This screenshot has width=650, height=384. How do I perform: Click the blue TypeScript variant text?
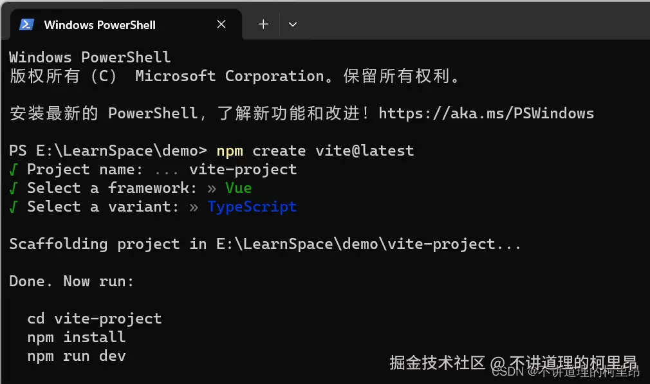(252, 206)
